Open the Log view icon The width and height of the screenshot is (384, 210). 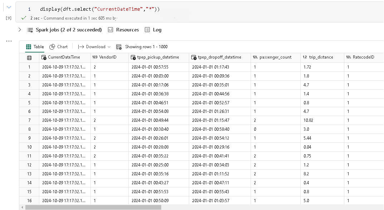tap(148, 30)
